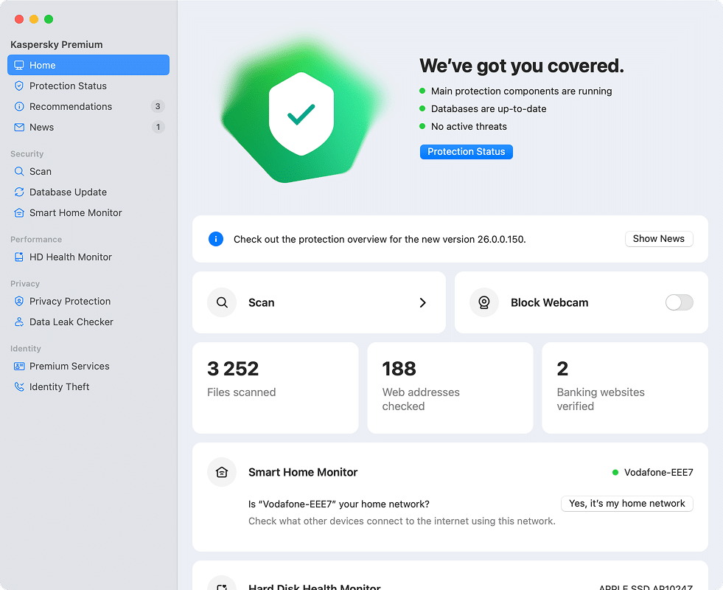Image resolution: width=723 pixels, height=590 pixels.
Task: Click the green window zoom button
Action: pos(49,19)
